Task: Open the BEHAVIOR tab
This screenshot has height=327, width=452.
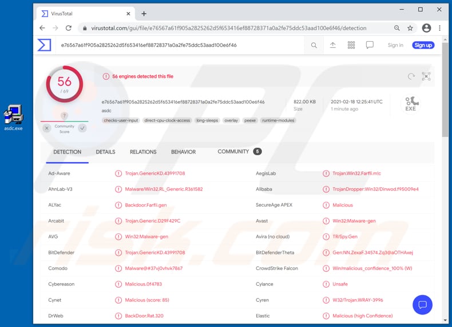Action: [183, 152]
